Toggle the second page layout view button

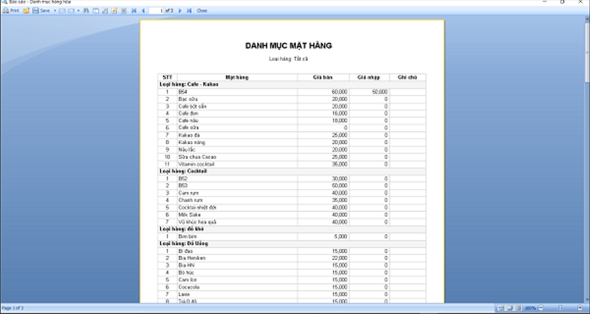tap(509, 309)
